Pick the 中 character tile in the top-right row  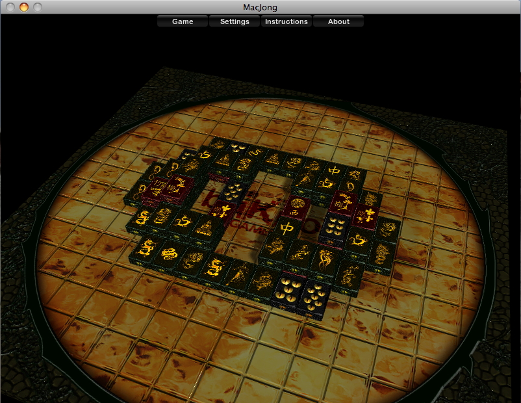(334, 172)
